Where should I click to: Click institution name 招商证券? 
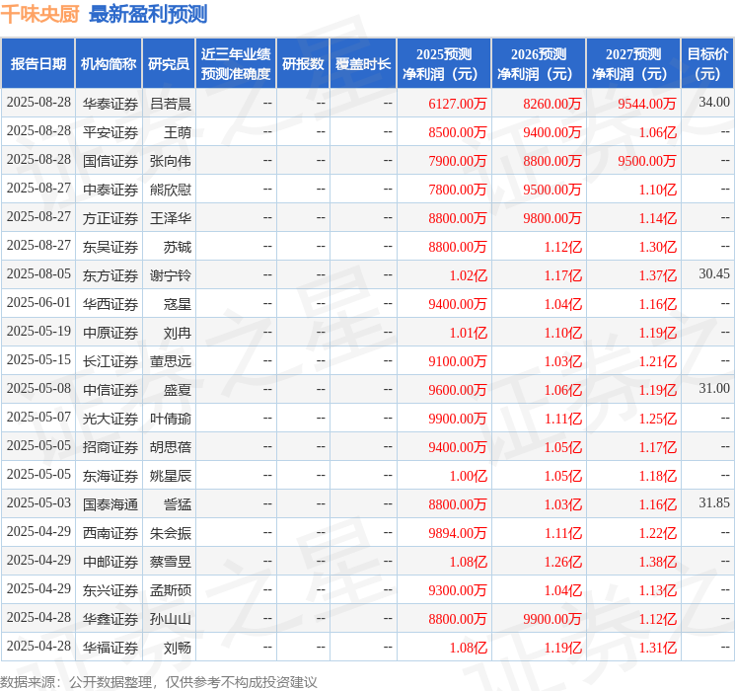pos(110,447)
